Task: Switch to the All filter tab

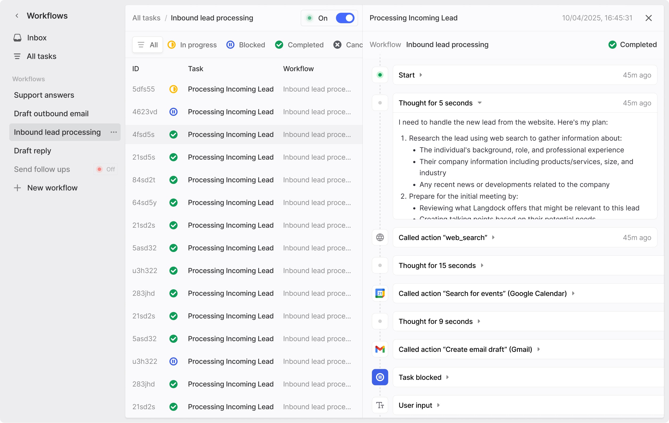Action: point(147,44)
